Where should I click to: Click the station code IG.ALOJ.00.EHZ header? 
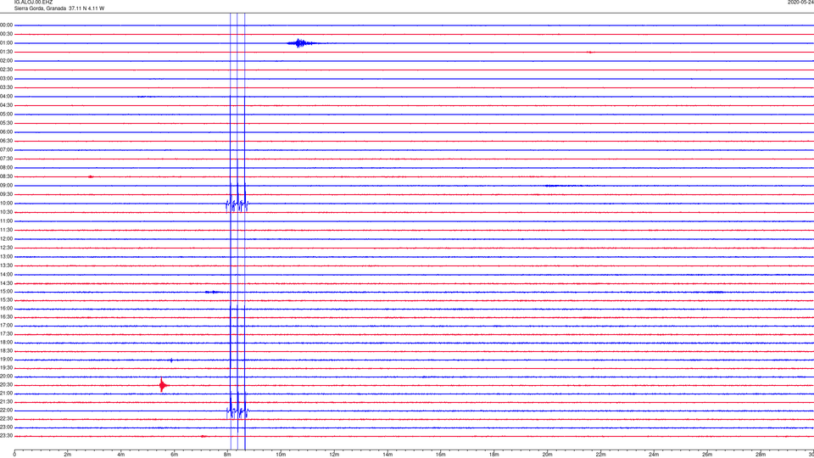pyautogui.click(x=33, y=2)
